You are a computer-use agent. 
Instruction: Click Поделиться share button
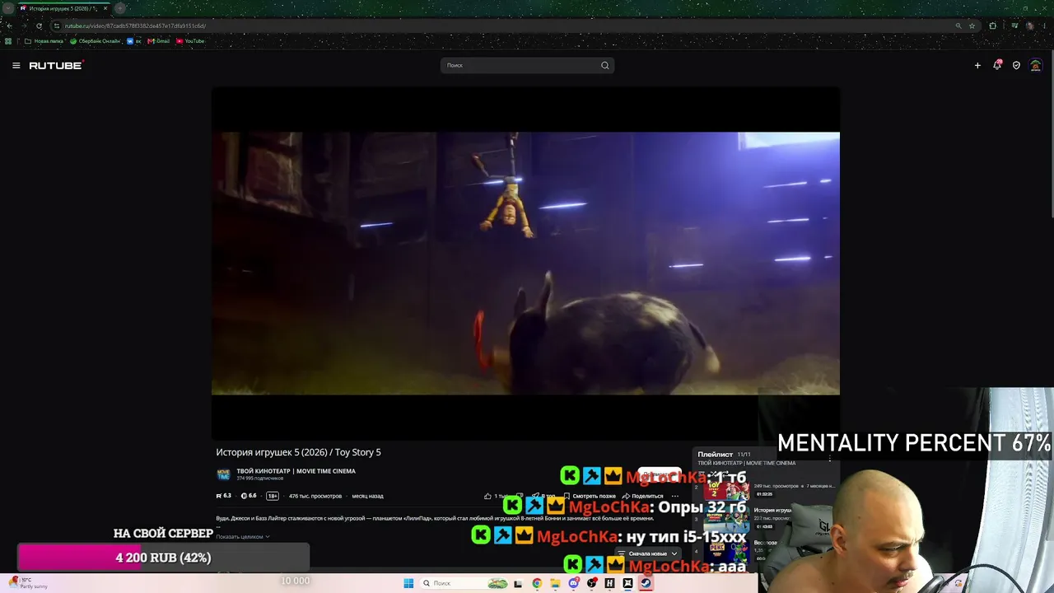tap(642, 496)
